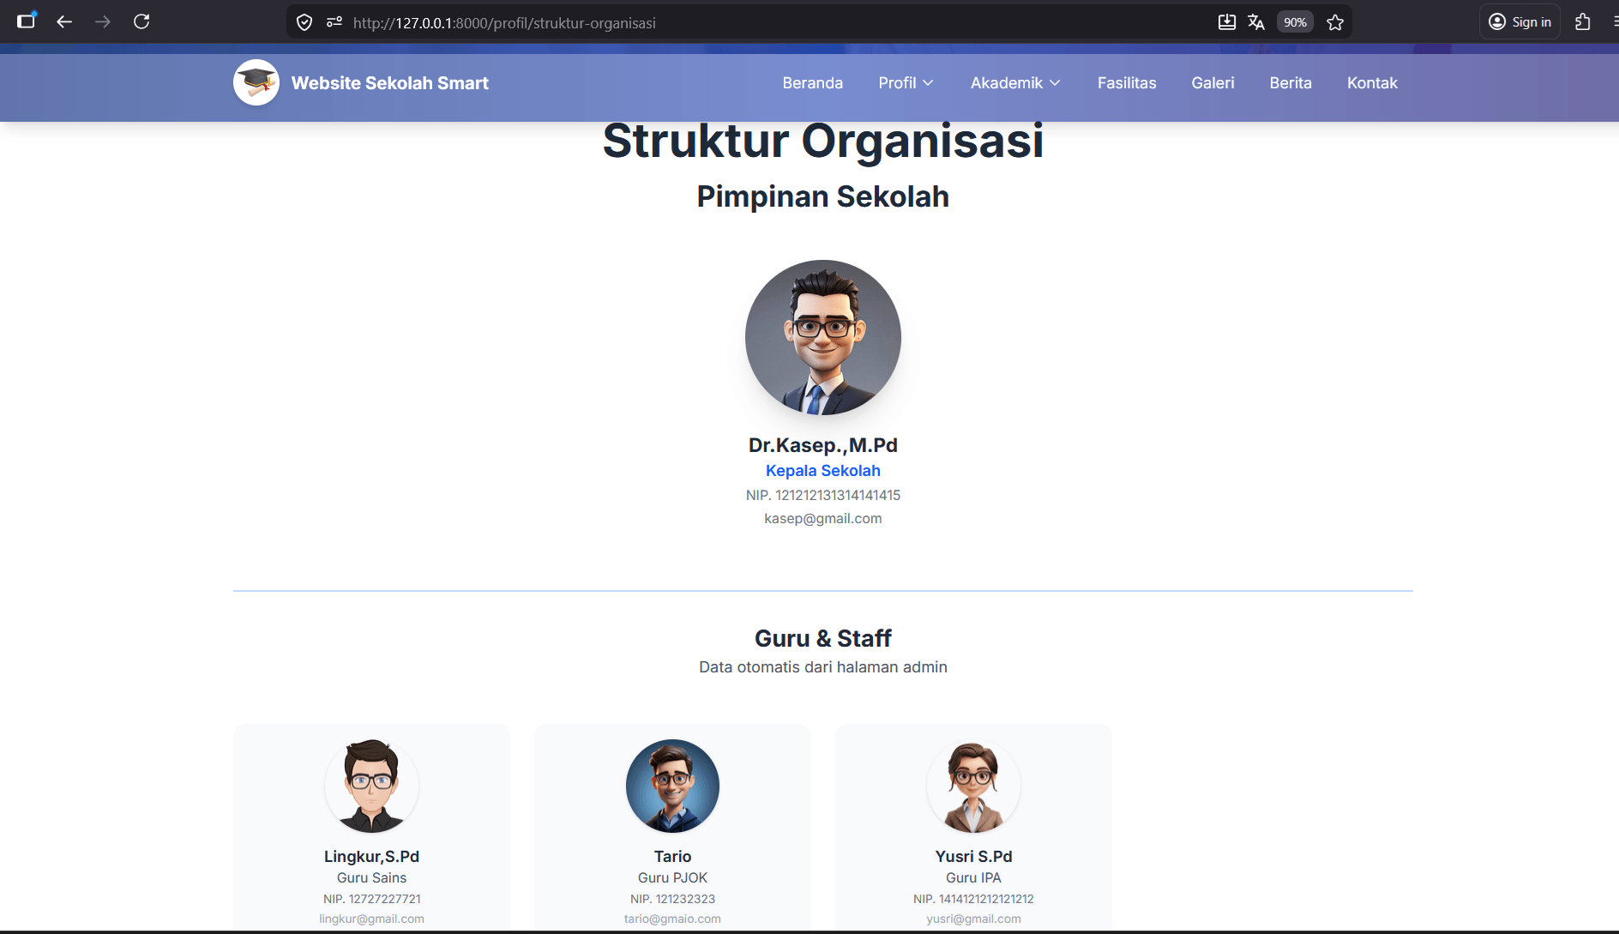The image size is (1619, 934).
Task: Click the name Tario
Action: point(673,857)
